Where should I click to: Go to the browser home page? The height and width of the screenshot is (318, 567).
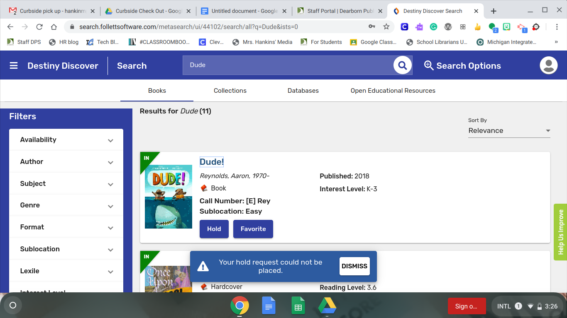click(54, 27)
